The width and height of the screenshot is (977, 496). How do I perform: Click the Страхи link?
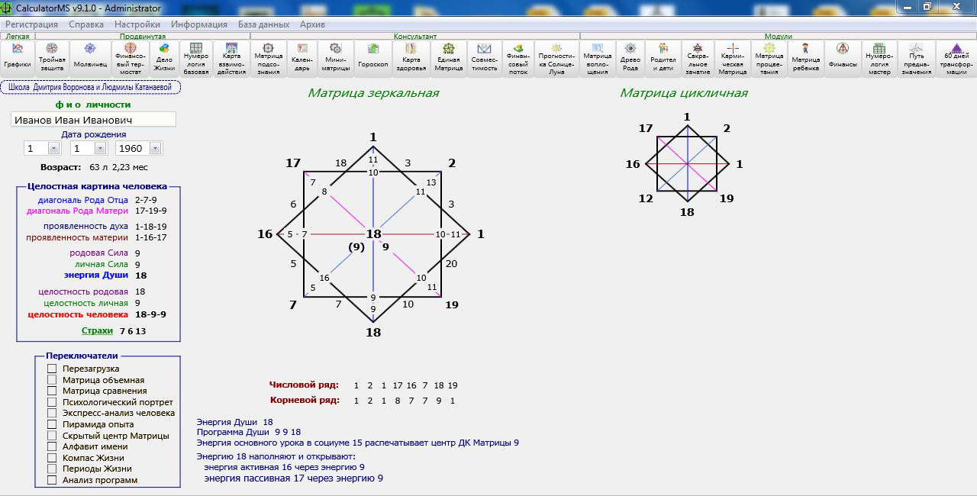(x=97, y=331)
